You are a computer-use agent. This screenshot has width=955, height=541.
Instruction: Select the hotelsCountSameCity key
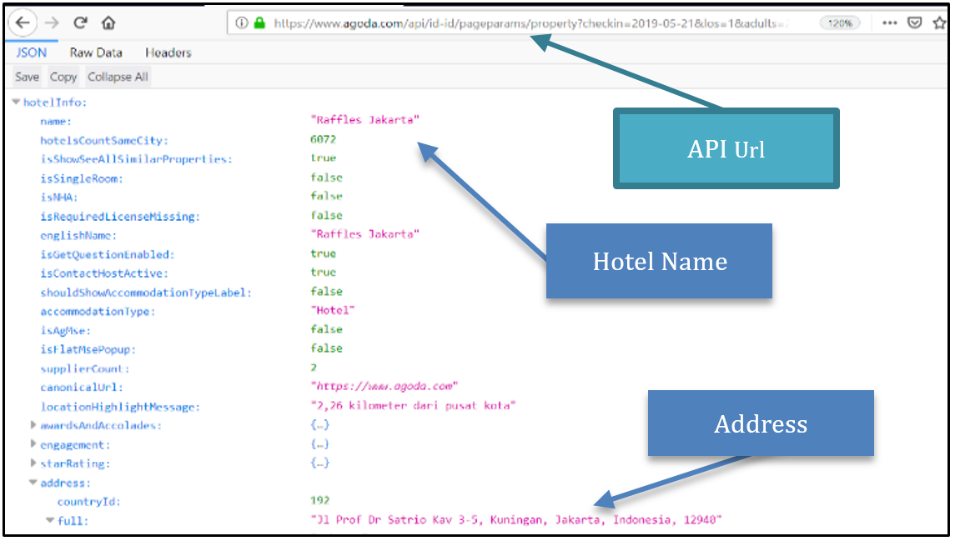pos(104,141)
